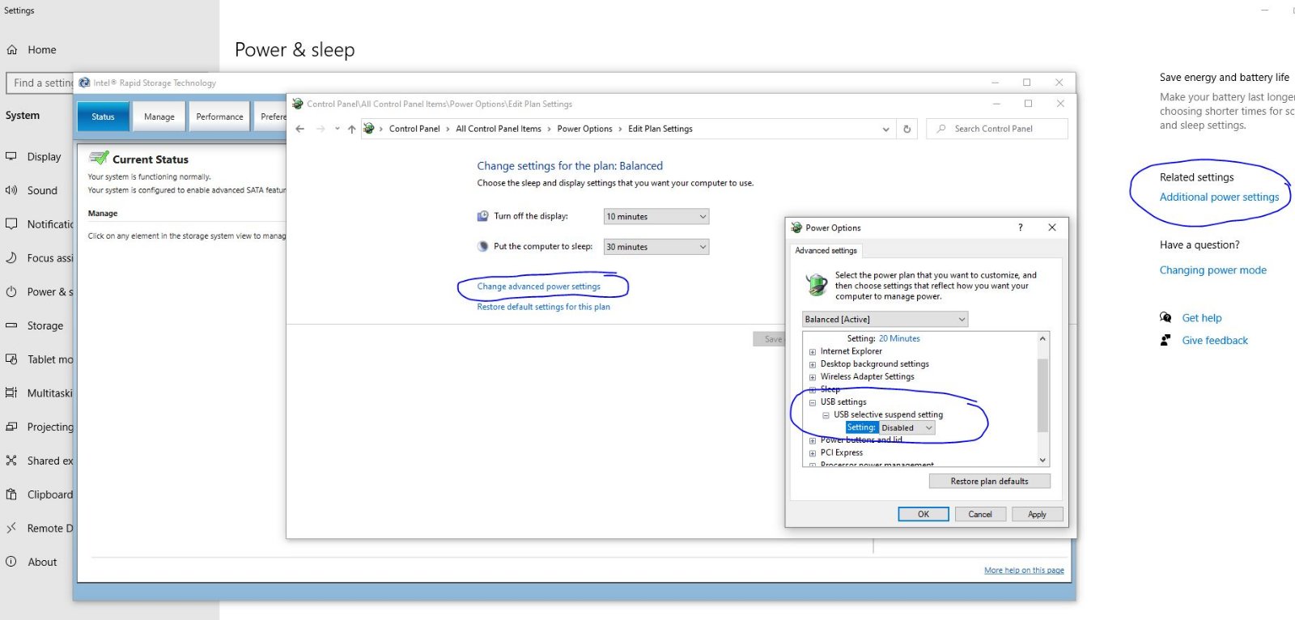
Task: Switch to the Manage tab in Intel RST
Action: (159, 117)
